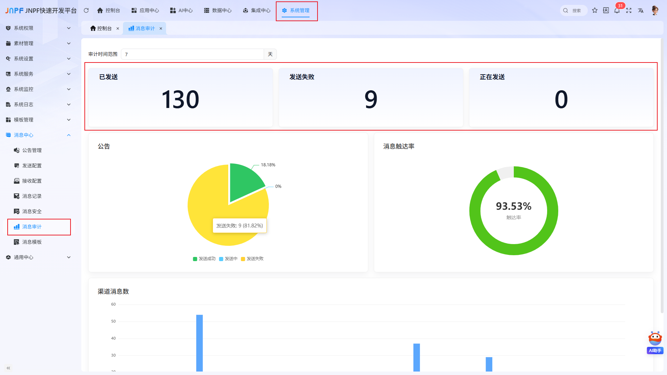
Task: Click the 通用中心 icon in sidebar
Action: (8, 257)
